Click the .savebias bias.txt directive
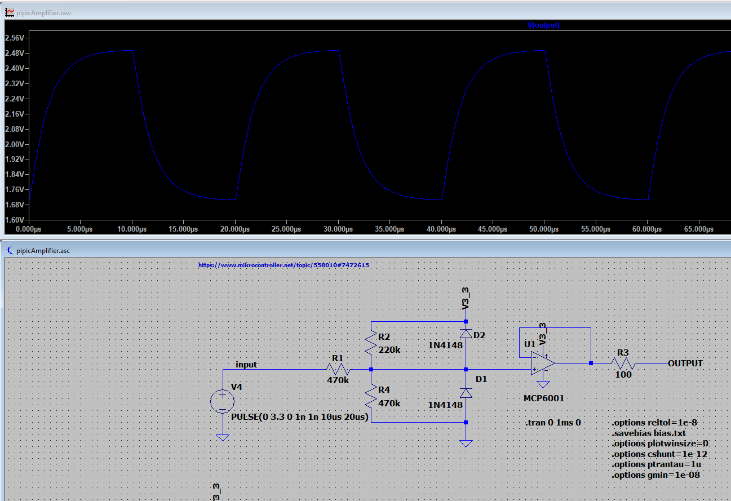 click(x=648, y=433)
